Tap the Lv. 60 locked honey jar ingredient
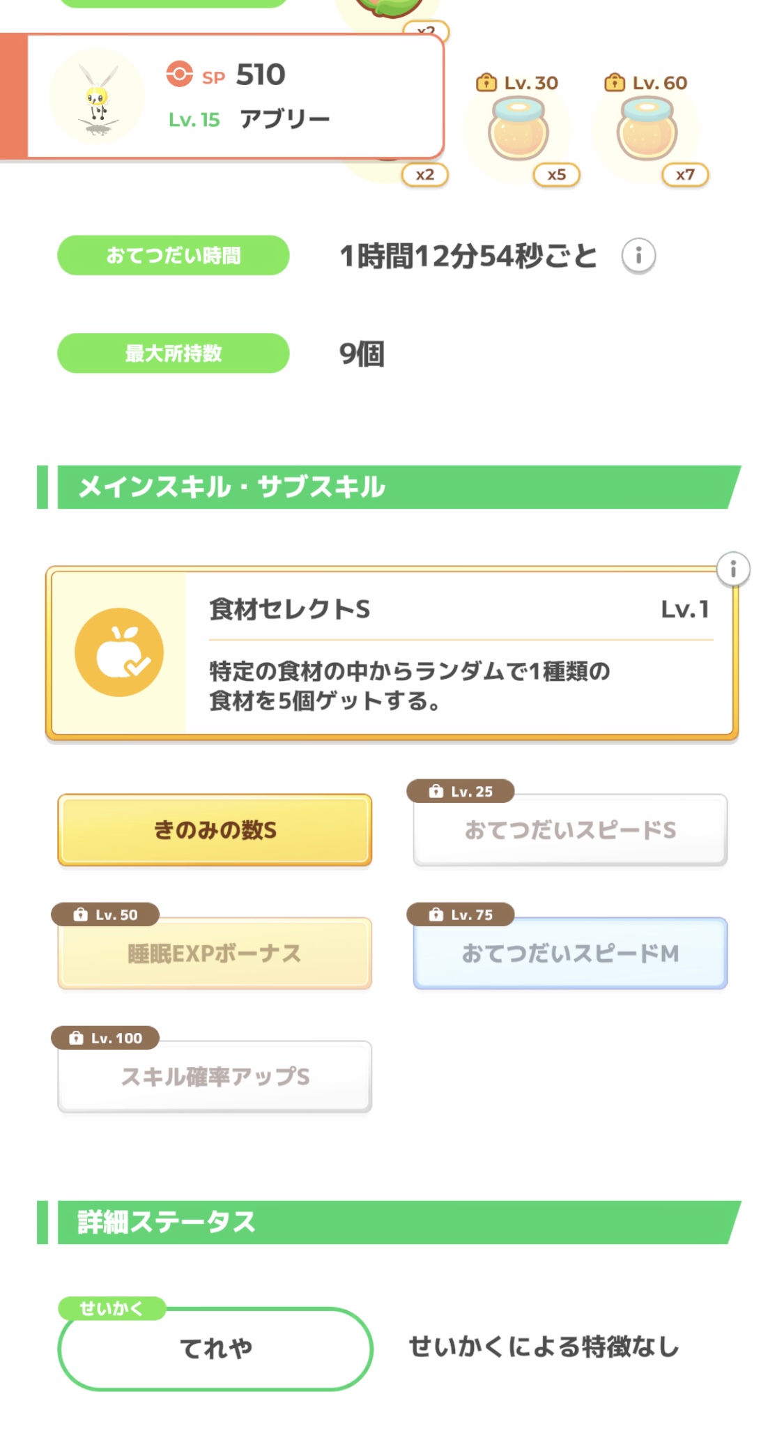The width and height of the screenshot is (784, 1433). pyautogui.click(x=647, y=131)
